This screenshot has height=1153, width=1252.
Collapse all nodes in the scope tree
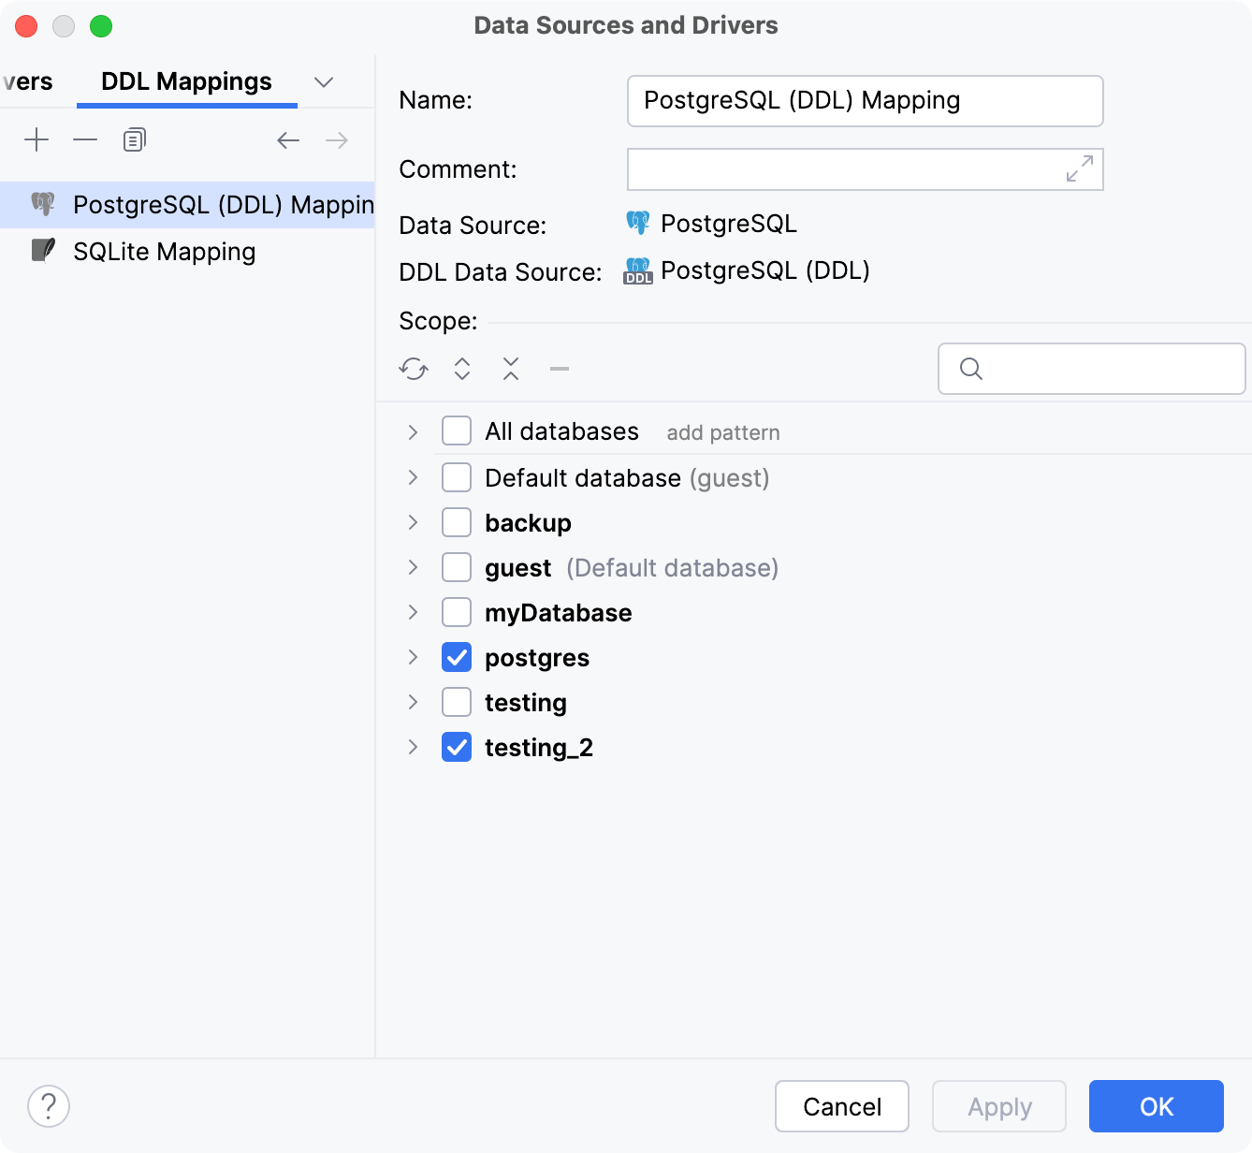coord(510,369)
